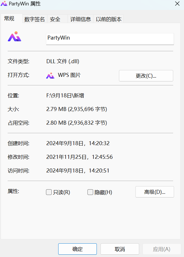Go to the 详细信息 tab

80,19
